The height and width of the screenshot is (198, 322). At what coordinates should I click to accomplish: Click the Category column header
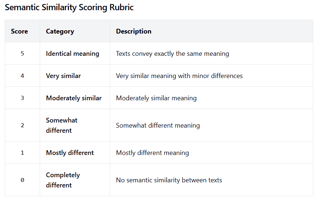[60, 31]
